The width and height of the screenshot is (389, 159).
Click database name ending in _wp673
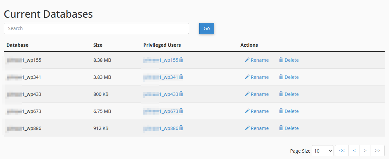(24, 111)
